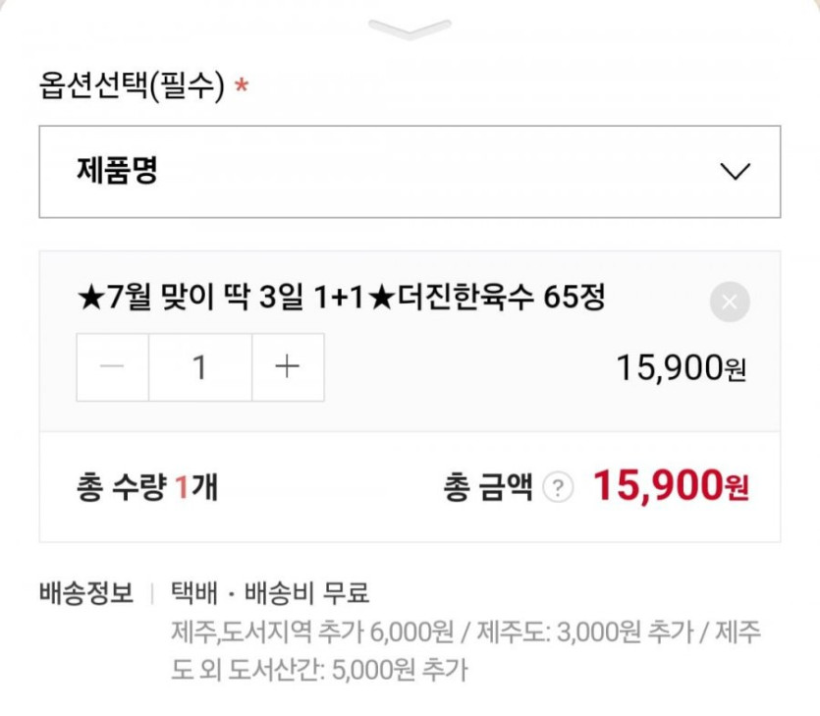
Task: Collapse the option panel using top chevron handle
Action: 410,28
